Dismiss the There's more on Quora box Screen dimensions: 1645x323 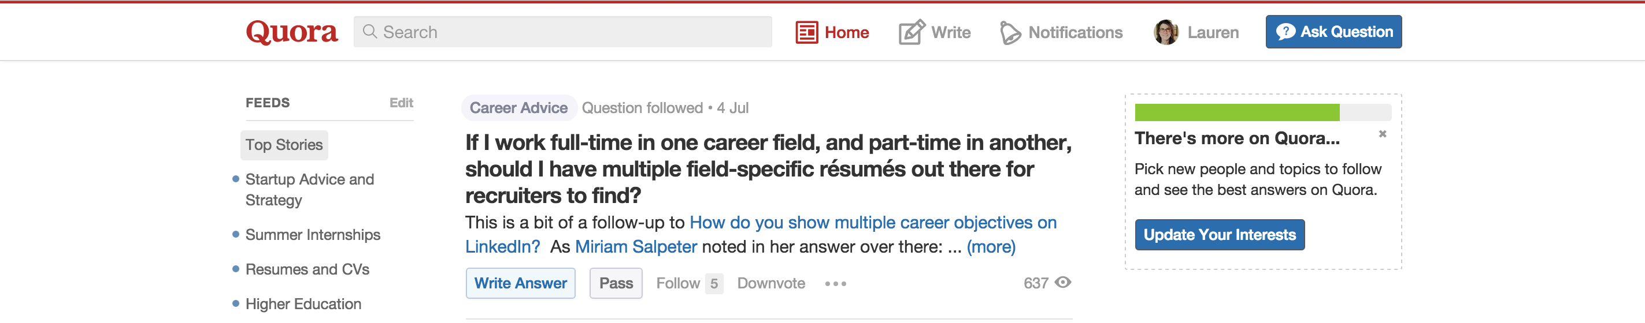1383,134
